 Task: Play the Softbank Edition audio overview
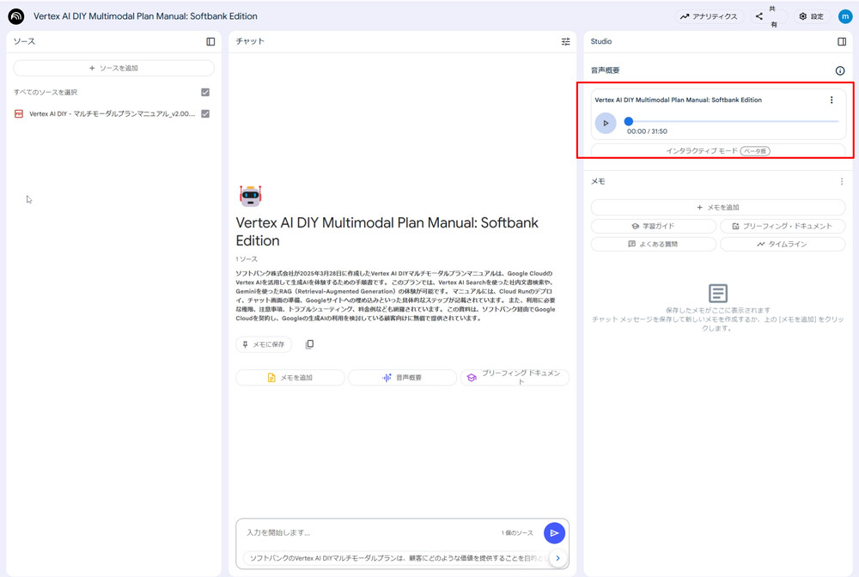(606, 123)
